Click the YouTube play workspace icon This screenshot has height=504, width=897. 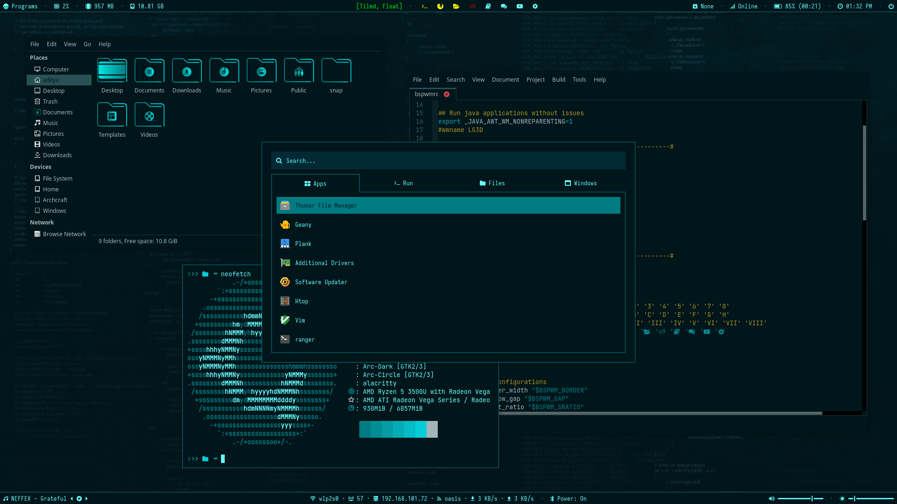click(520, 7)
